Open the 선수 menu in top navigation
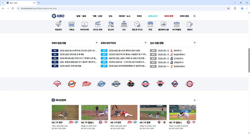This screenshot has width=250, height=134. [x=111, y=16]
